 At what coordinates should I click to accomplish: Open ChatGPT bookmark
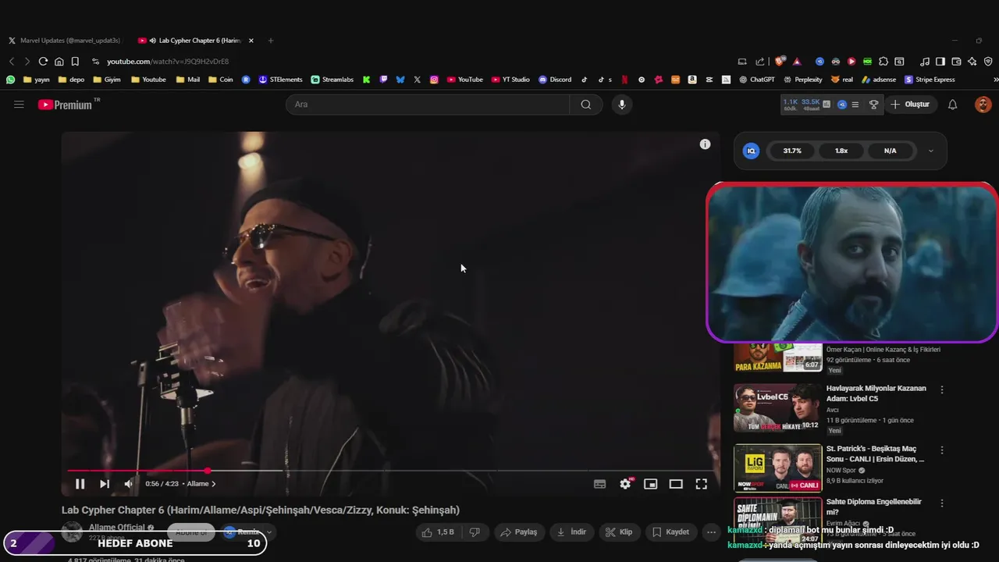point(757,80)
